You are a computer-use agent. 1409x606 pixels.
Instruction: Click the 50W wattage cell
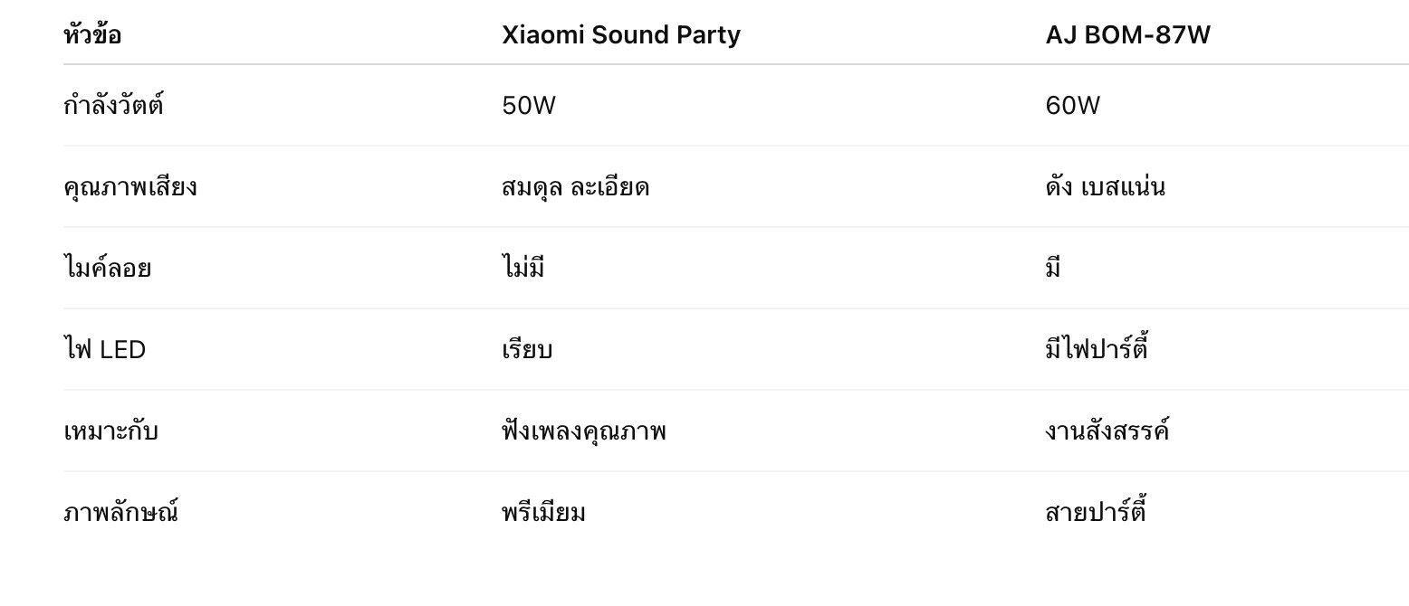pyautogui.click(x=529, y=106)
